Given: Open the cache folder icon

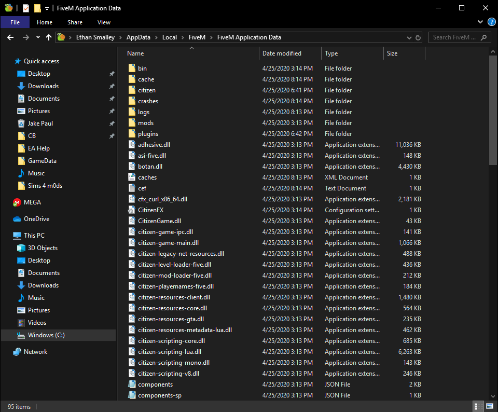Looking at the screenshot, I should pos(132,79).
